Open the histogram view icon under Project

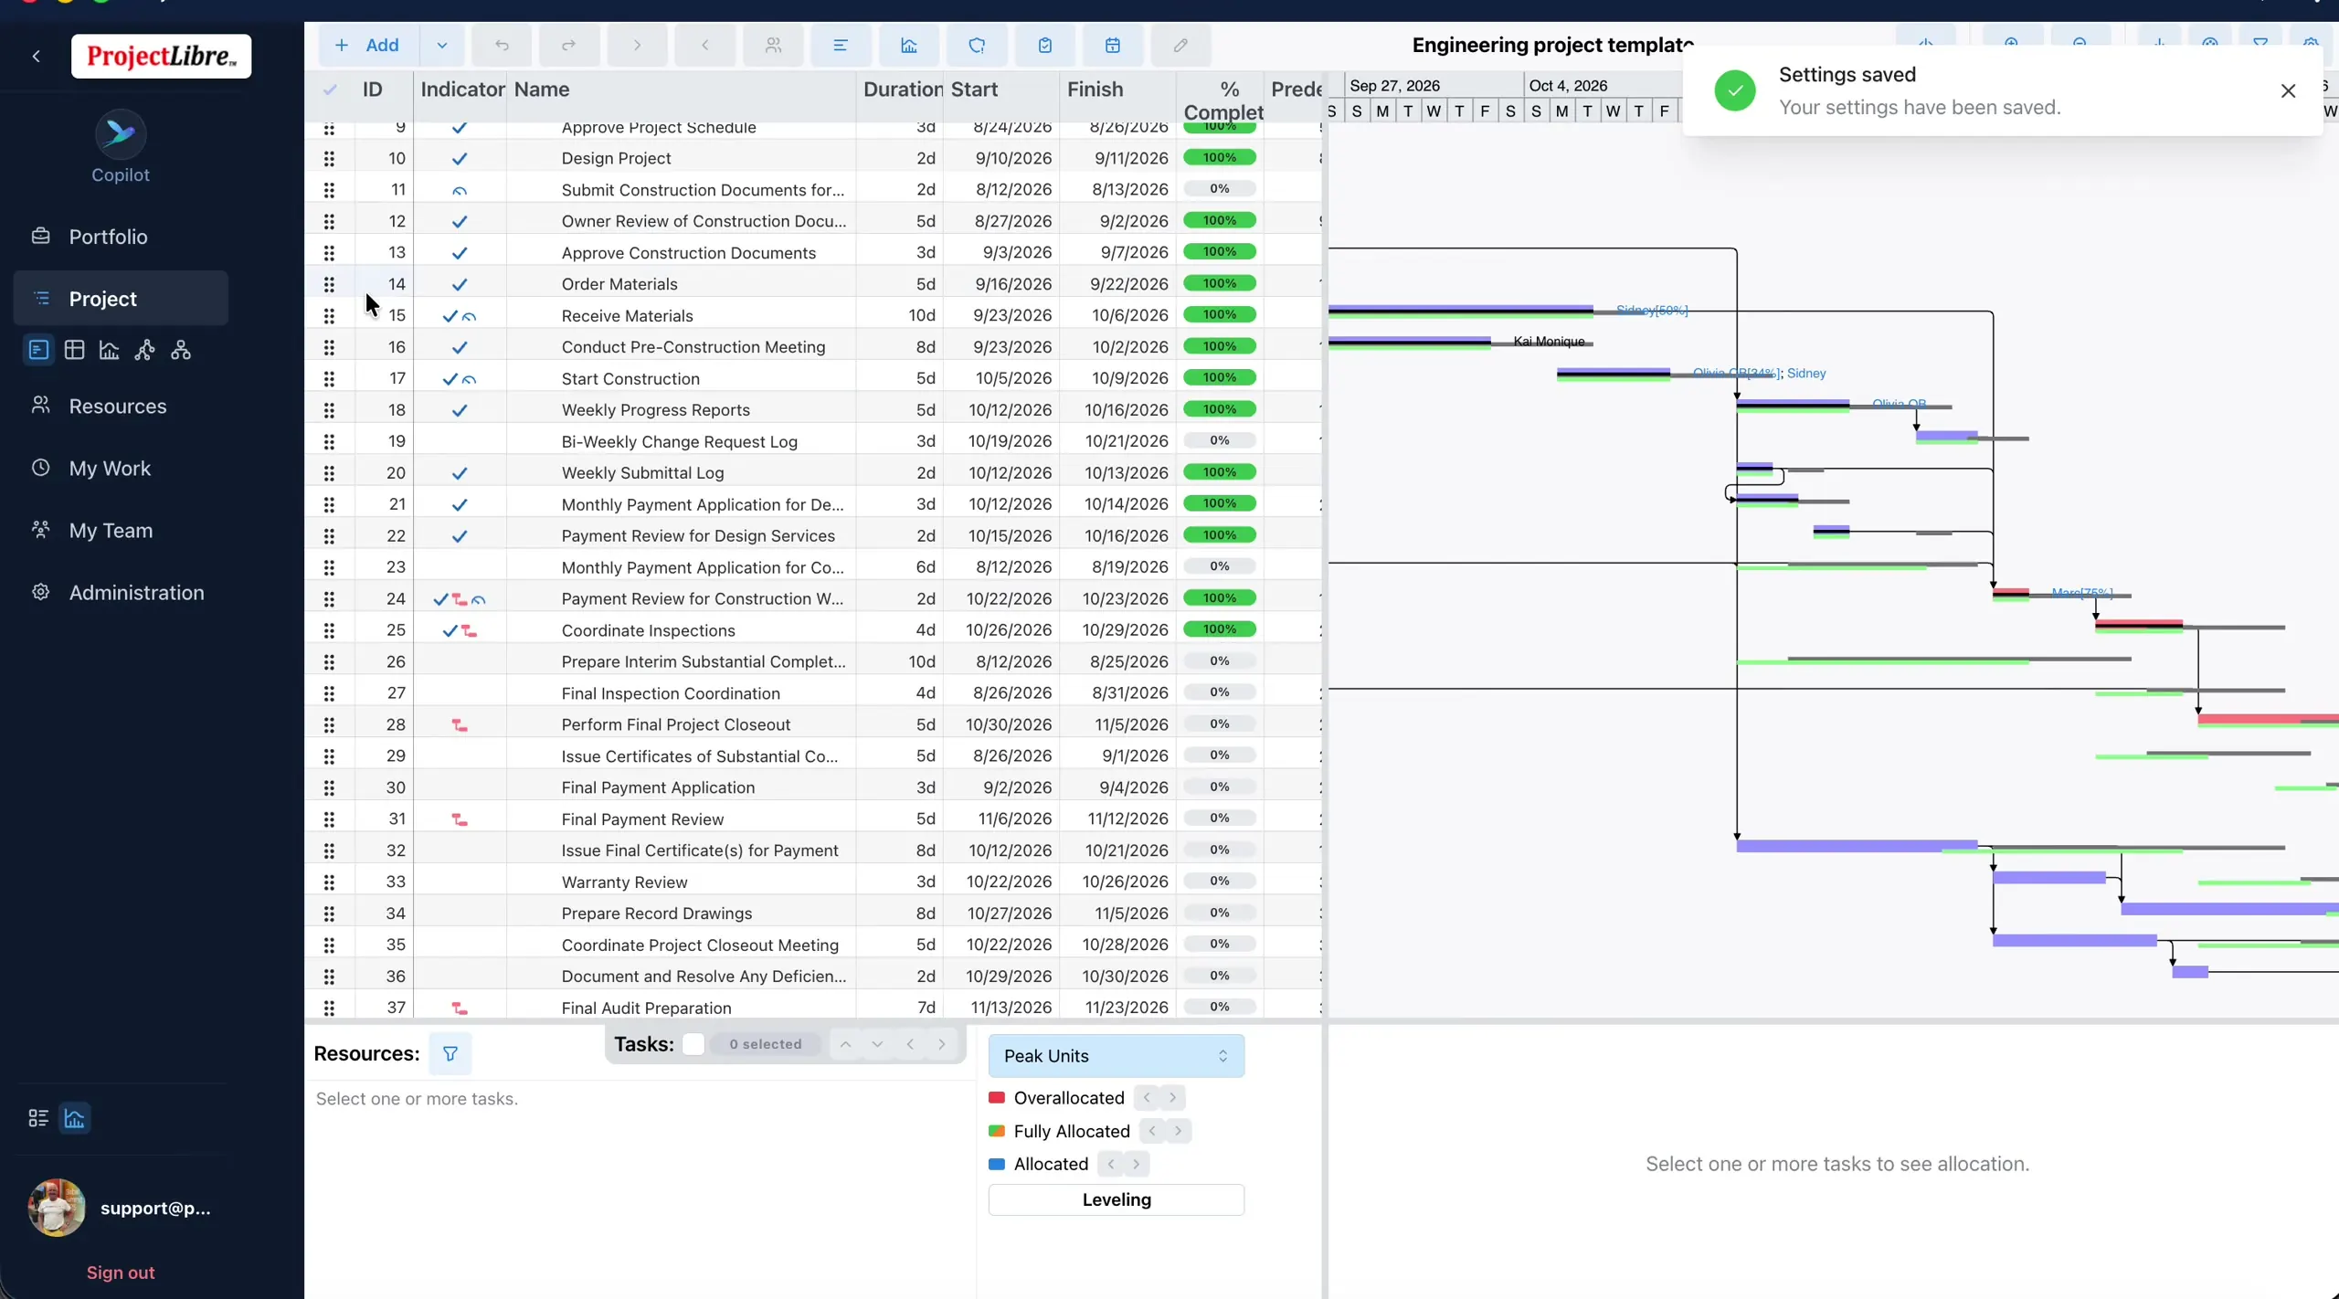pyautogui.click(x=110, y=350)
